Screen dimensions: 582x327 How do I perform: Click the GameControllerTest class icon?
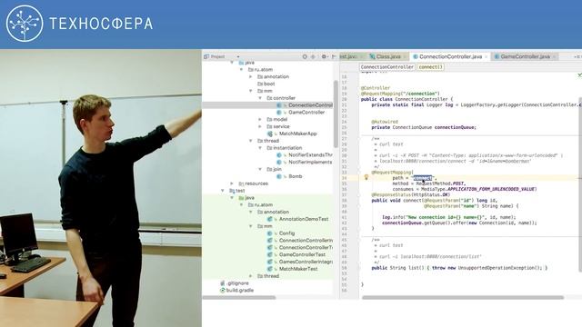pyautogui.click(x=270, y=254)
